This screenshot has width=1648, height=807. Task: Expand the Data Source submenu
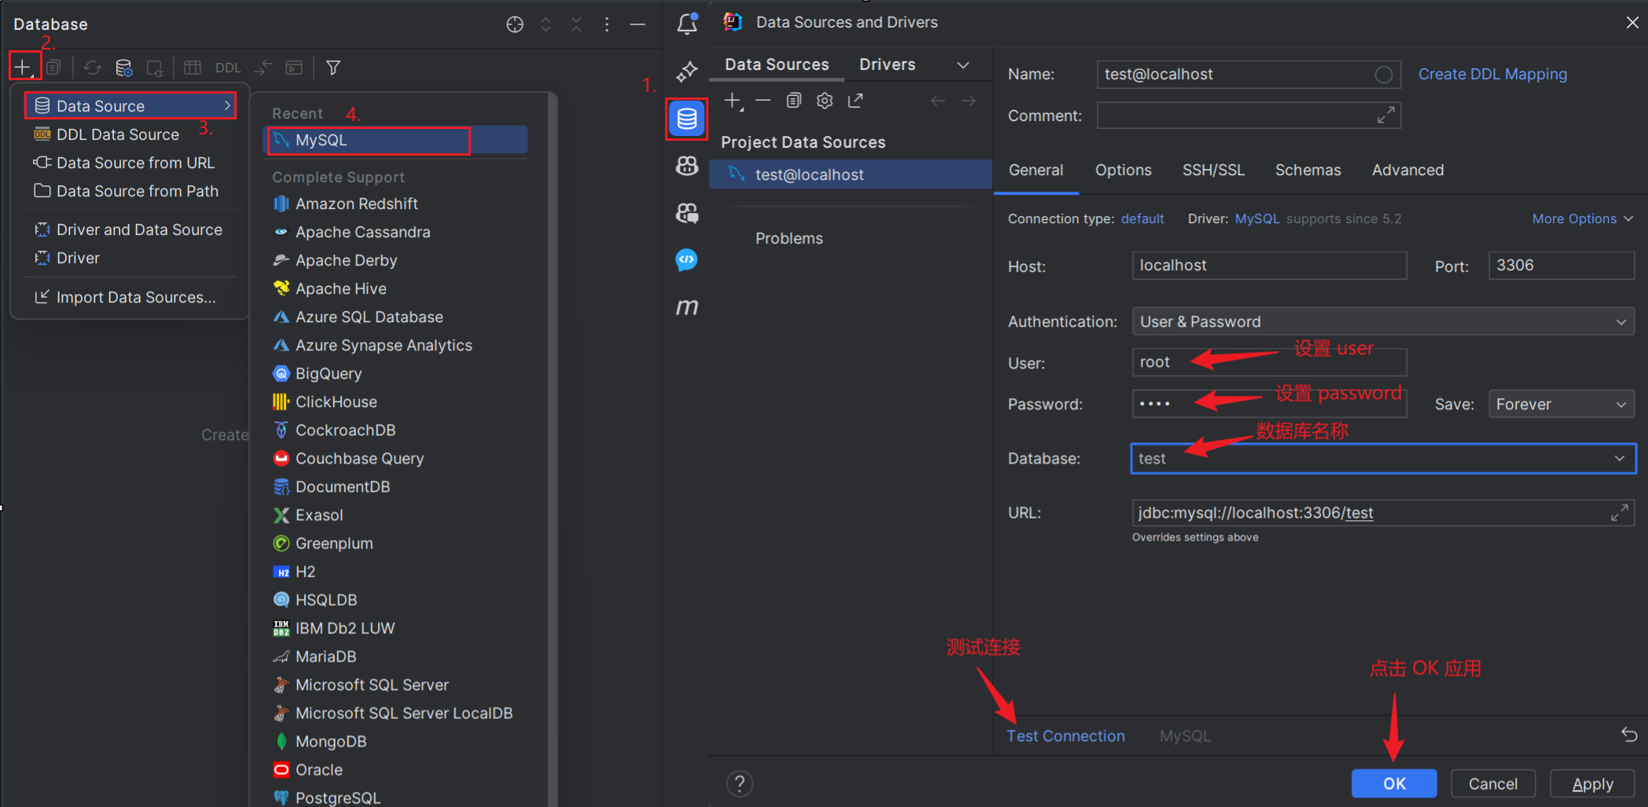point(130,105)
